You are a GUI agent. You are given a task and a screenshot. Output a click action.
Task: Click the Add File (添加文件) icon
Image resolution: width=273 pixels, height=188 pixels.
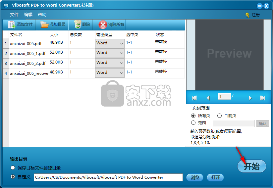12,24
